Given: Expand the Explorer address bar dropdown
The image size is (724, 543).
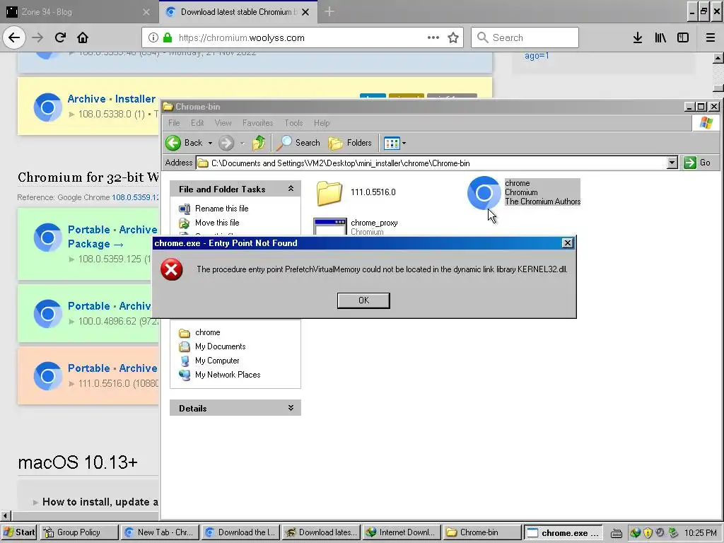Looking at the screenshot, I should click(x=672, y=163).
